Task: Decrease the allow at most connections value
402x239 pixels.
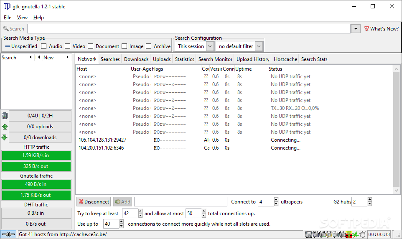Action: tap(204, 216)
